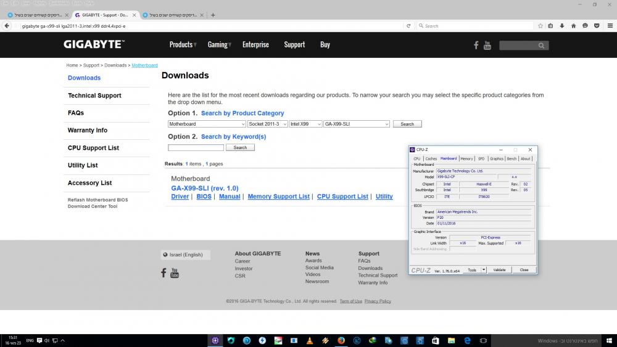Click the Validate button in CPU-Z

499,270
